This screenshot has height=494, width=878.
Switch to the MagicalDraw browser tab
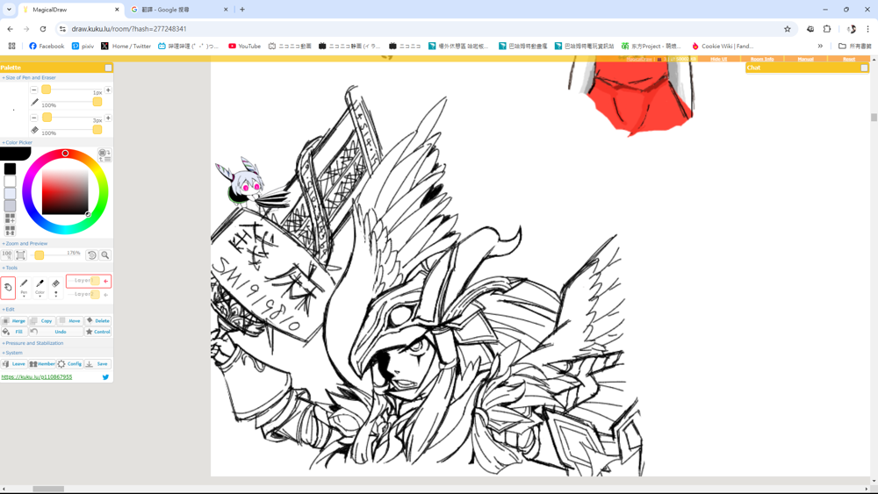71,10
